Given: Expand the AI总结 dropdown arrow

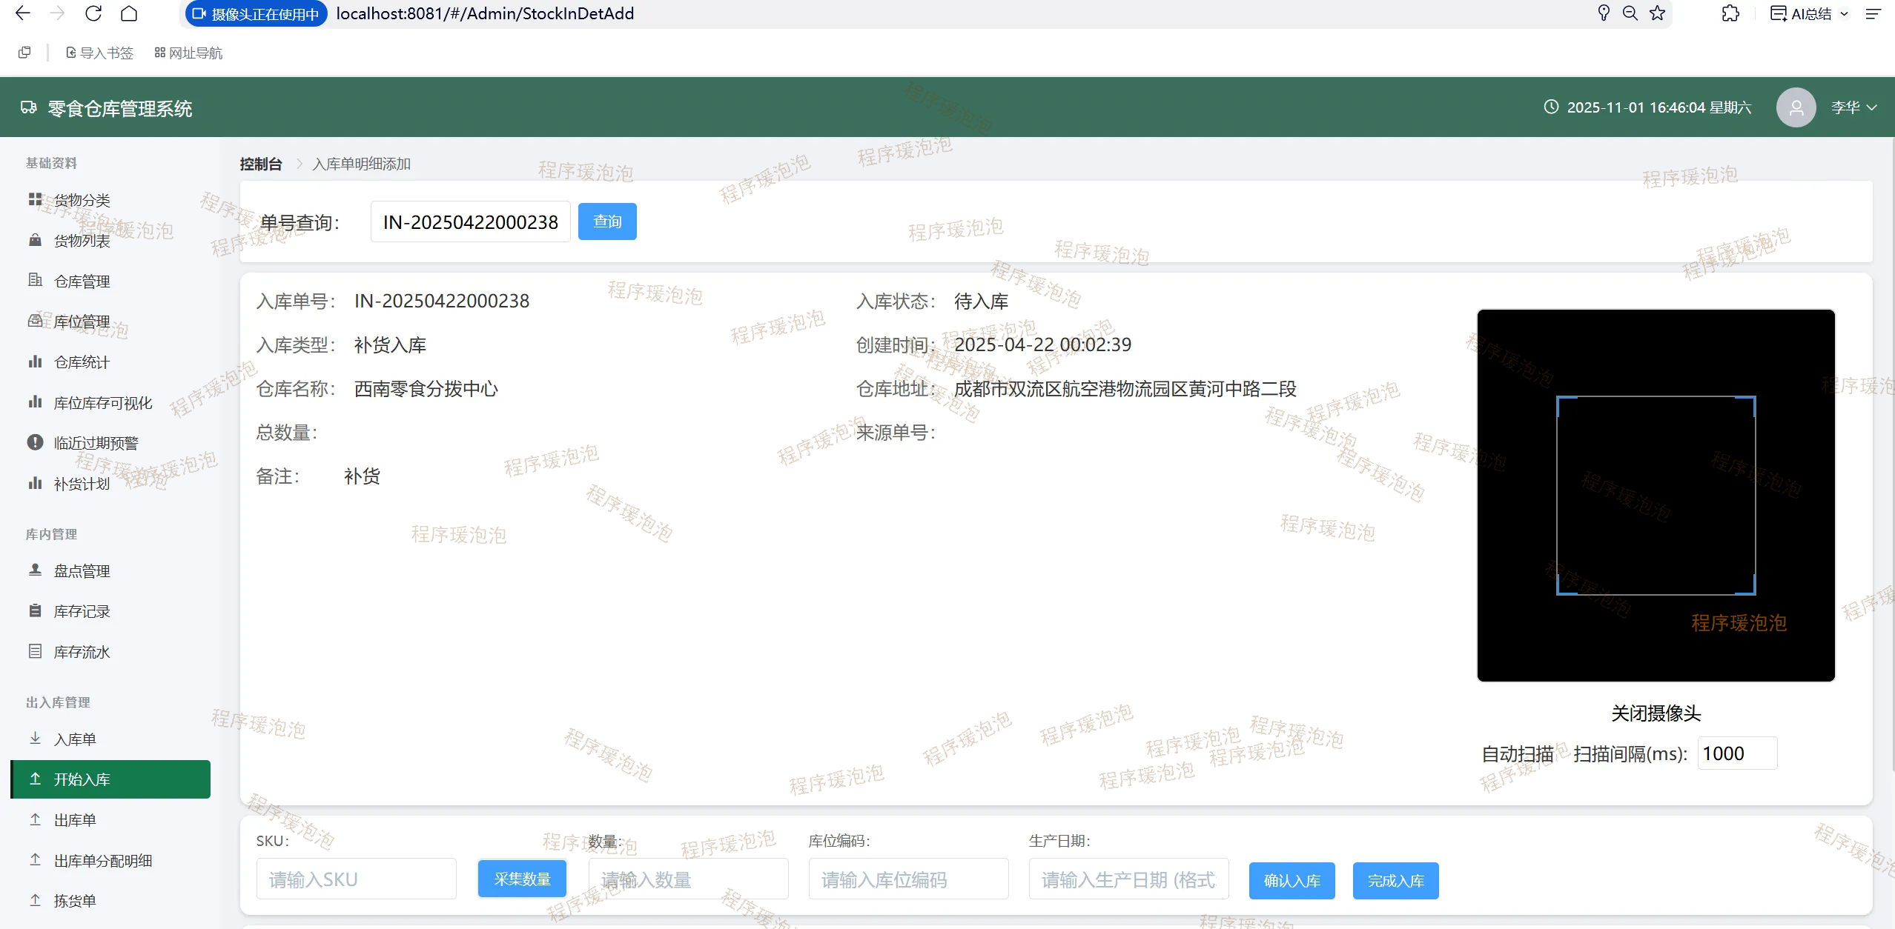Looking at the screenshot, I should click(x=1844, y=13).
